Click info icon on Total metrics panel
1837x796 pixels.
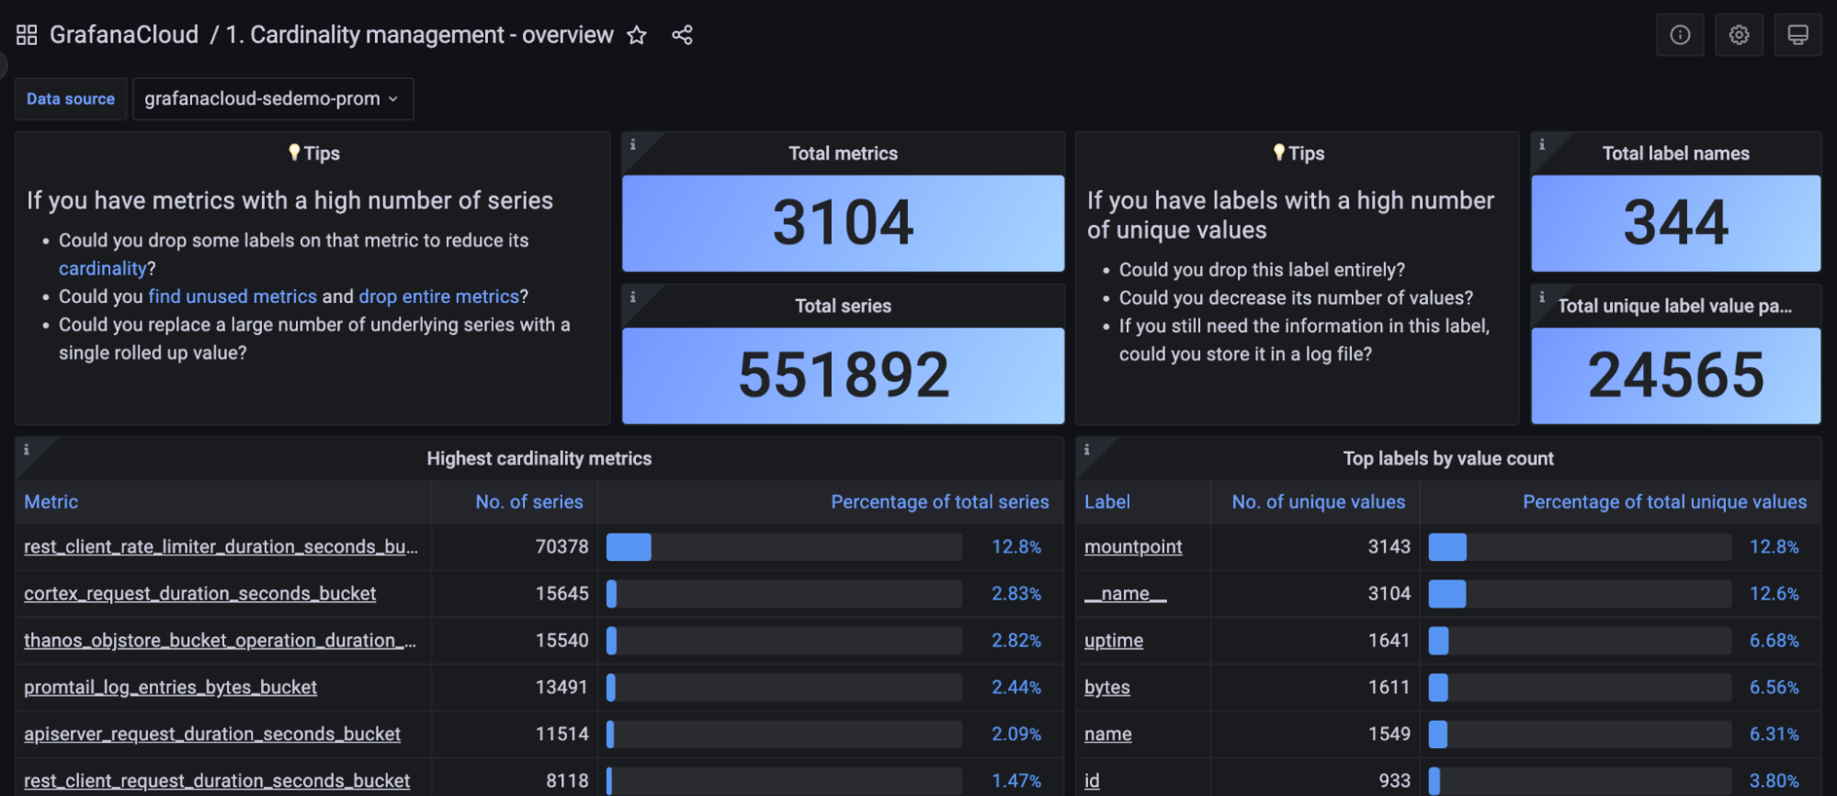(632, 144)
